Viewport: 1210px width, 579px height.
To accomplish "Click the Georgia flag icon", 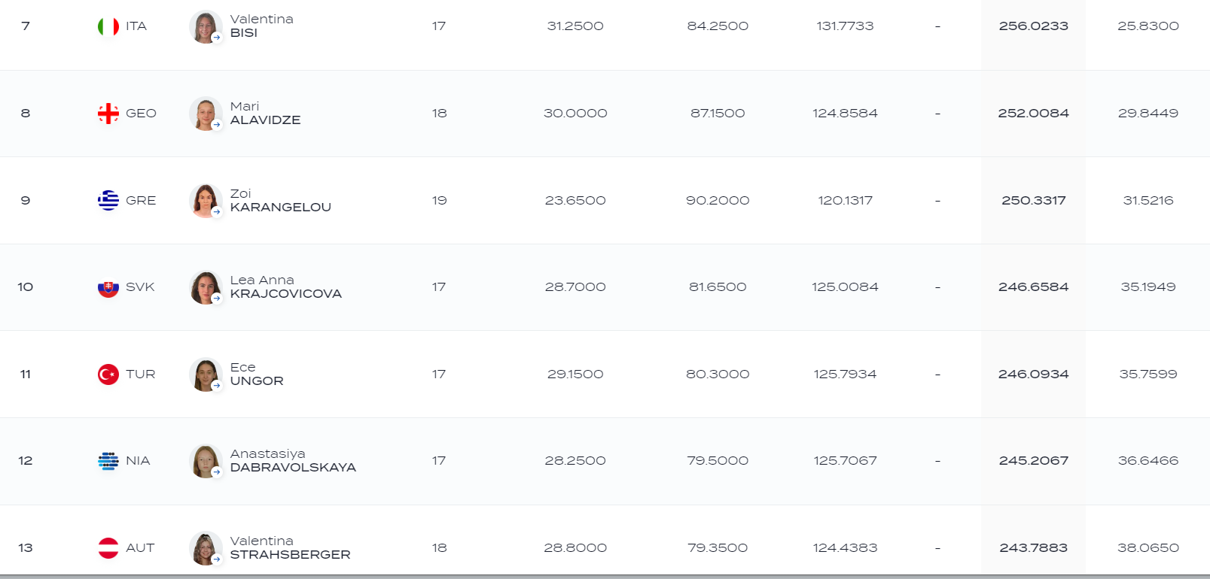I will pos(108,114).
